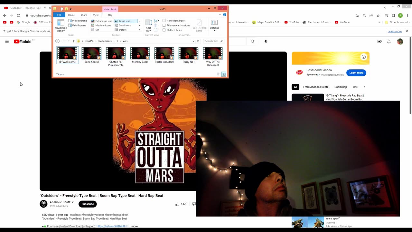
Task: Select List layout in Explorer
Action: click(x=95, y=30)
